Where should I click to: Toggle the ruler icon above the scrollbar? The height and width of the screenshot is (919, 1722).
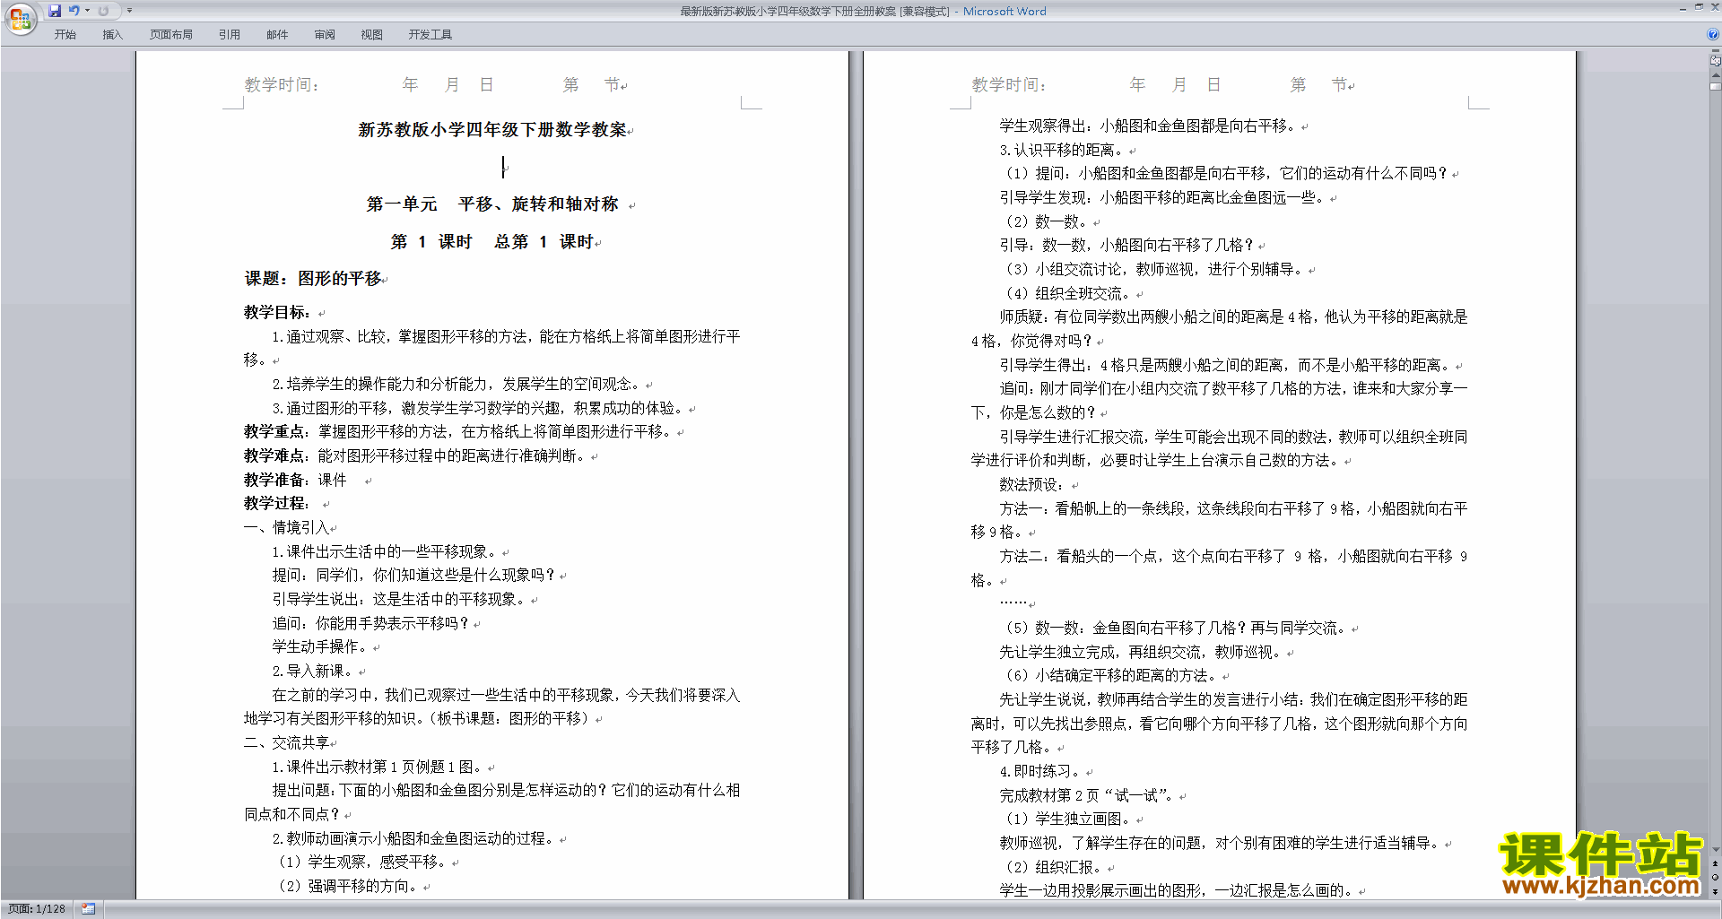[1715, 61]
